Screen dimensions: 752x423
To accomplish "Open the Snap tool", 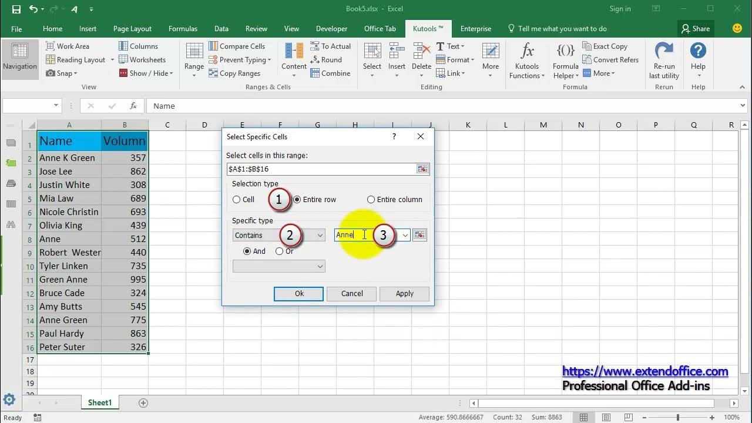I will (x=62, y=73).
